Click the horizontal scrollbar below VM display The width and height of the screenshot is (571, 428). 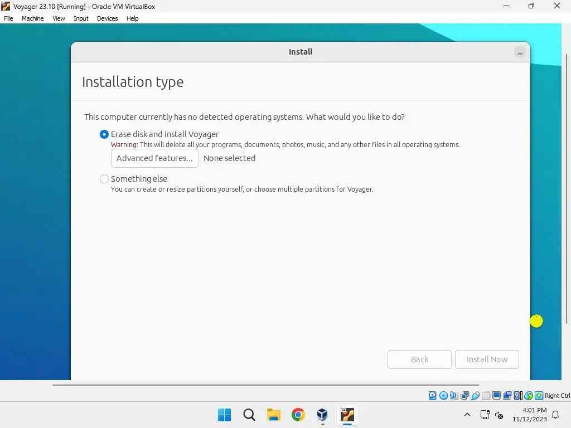(x=265, y=385)
